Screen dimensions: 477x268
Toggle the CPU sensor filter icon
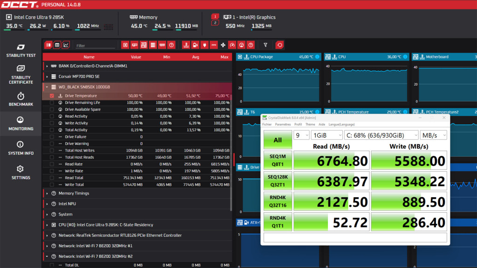pyautogui.click(x=125, y=45)
